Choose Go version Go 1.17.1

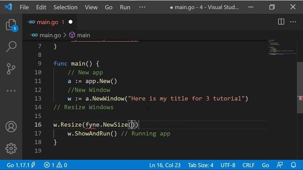pos(21,165)
